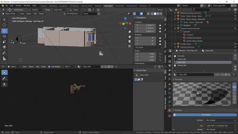
Task: Open the File menu
Action: (7, 6)
